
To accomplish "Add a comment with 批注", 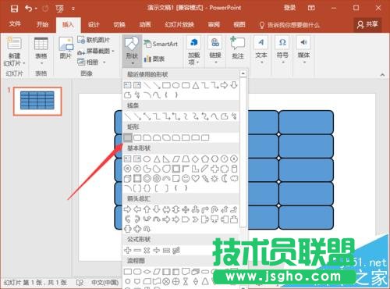I will point(238,48).
